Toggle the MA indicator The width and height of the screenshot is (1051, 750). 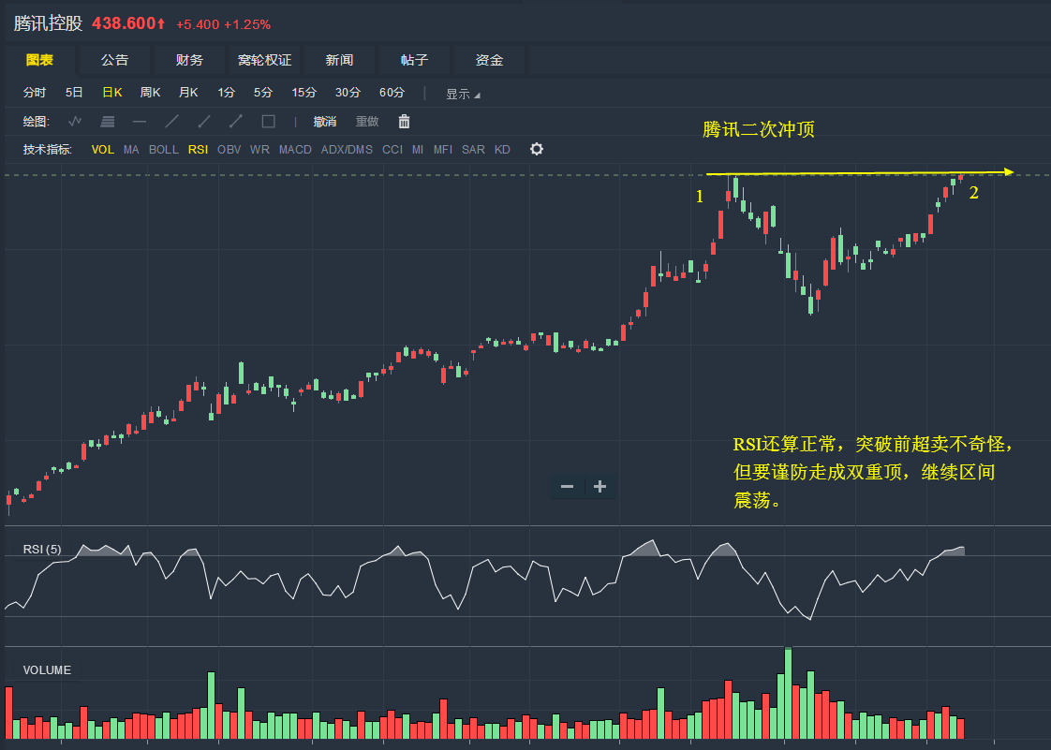[x=131, y=150]
